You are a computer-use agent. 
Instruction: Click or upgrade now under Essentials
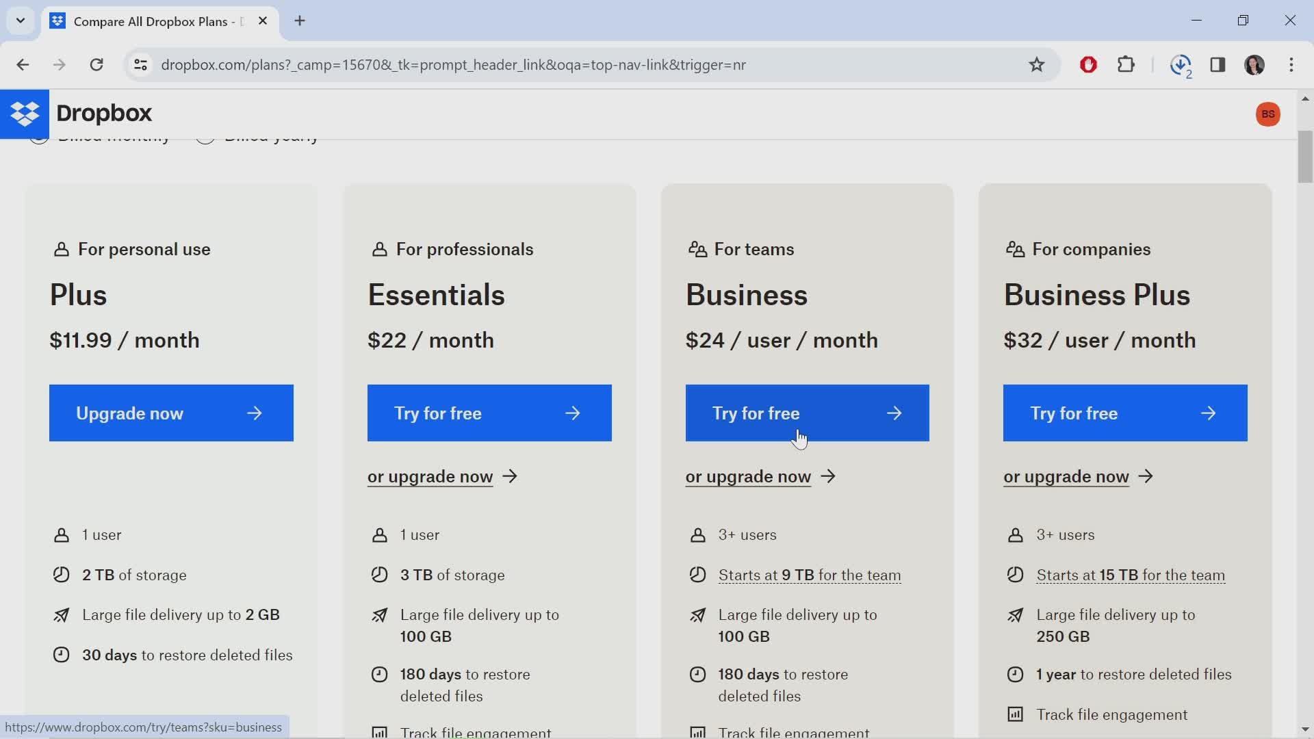click(442, 476)
